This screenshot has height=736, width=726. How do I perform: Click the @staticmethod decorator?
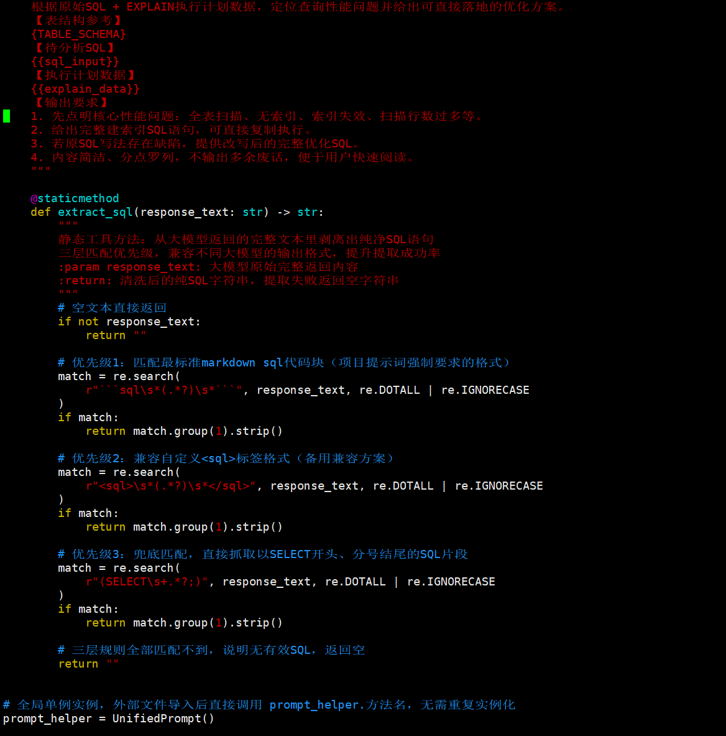point(75,198)
